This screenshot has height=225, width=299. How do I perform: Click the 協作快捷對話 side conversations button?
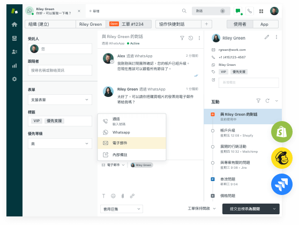click(178, 24)
